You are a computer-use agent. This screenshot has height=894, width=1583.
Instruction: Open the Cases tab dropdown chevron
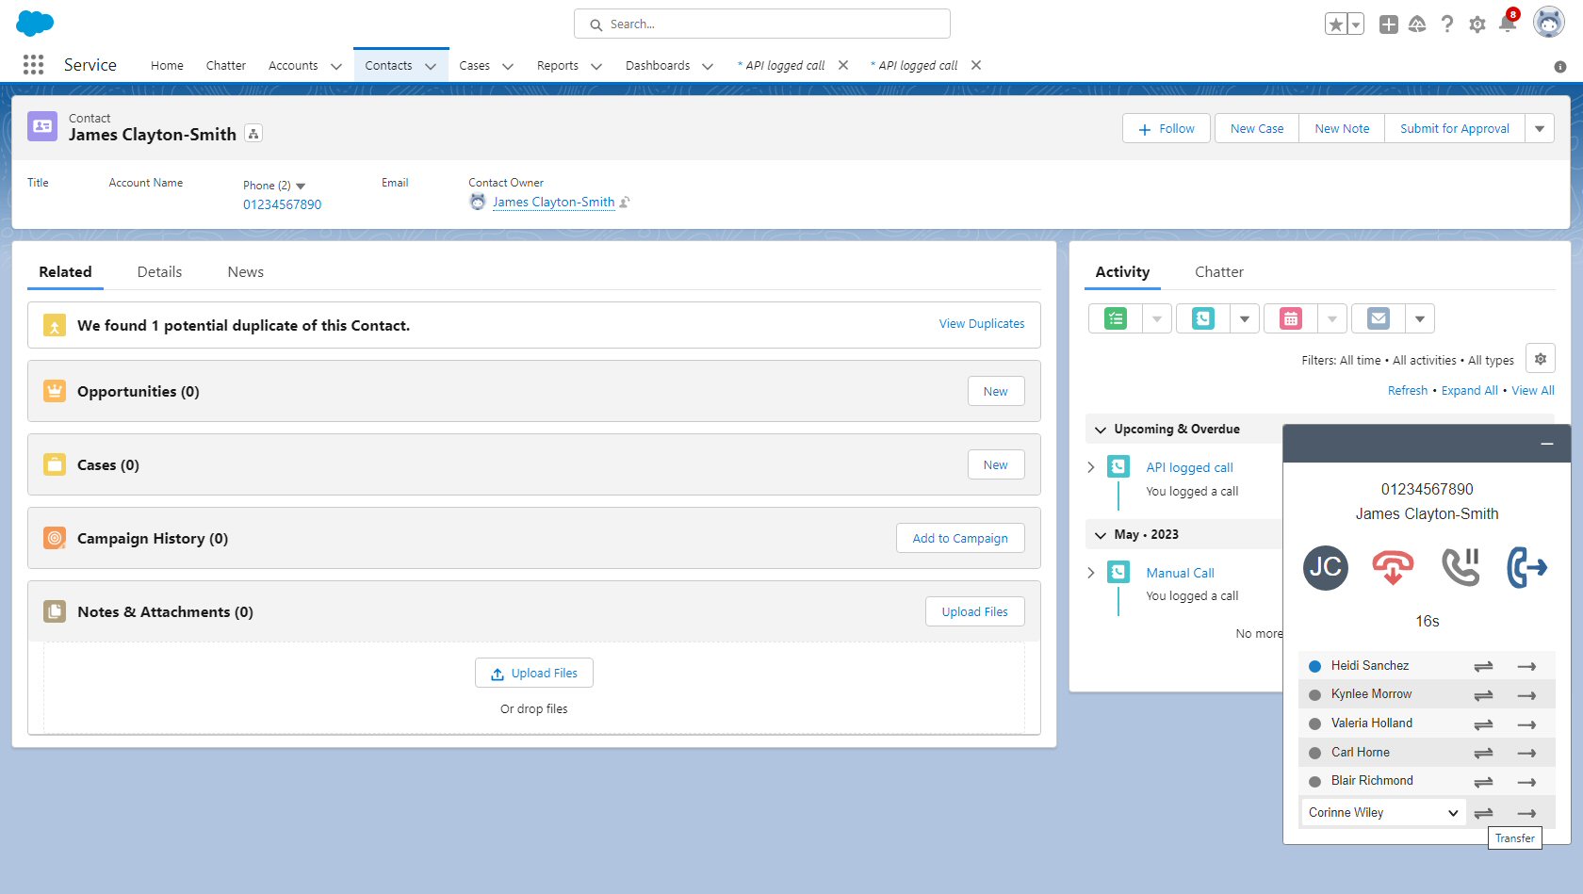508,66
